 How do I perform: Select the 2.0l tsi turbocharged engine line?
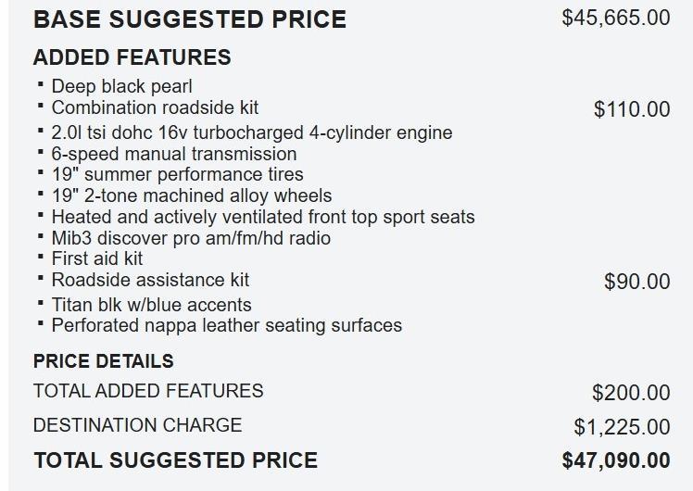(251, 132)
